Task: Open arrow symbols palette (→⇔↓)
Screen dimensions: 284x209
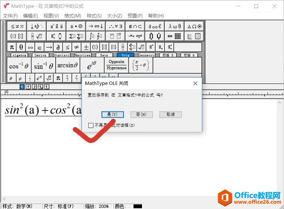Action: tap(96, 26)
